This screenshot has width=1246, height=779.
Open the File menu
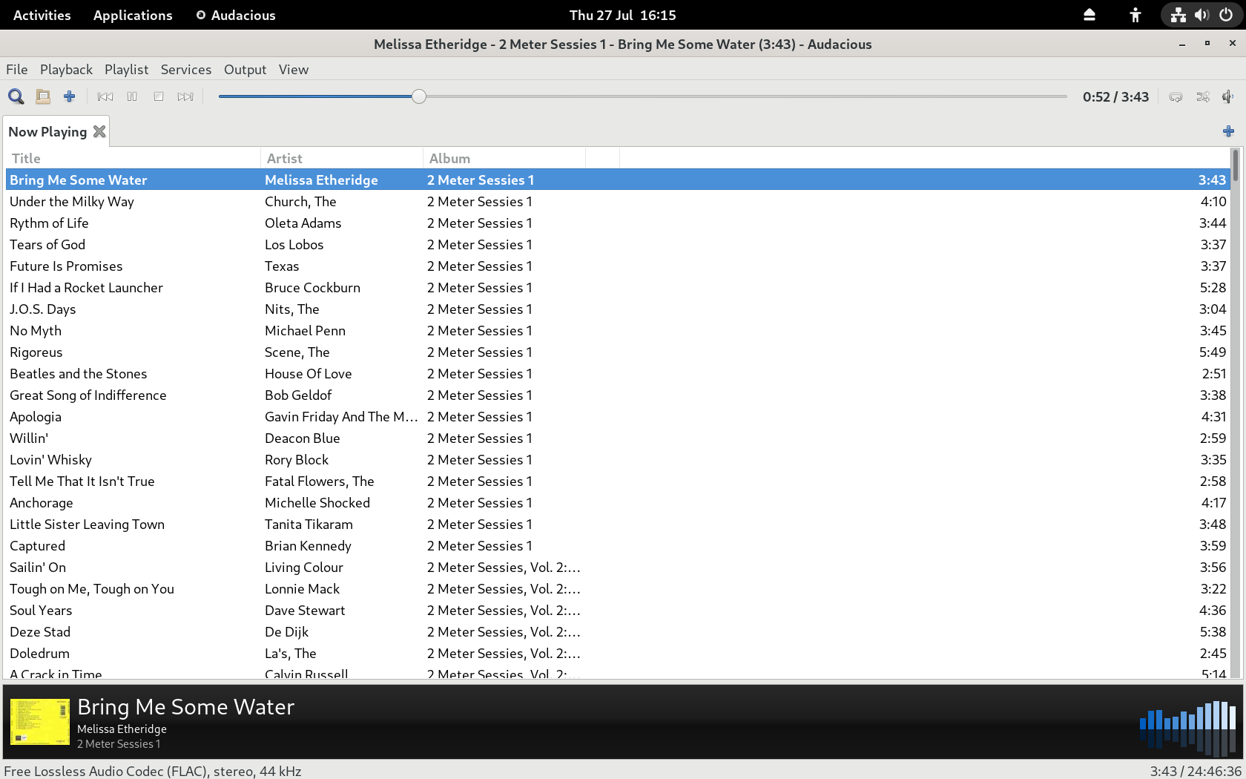pyautogui.click(x=17, y=69)
